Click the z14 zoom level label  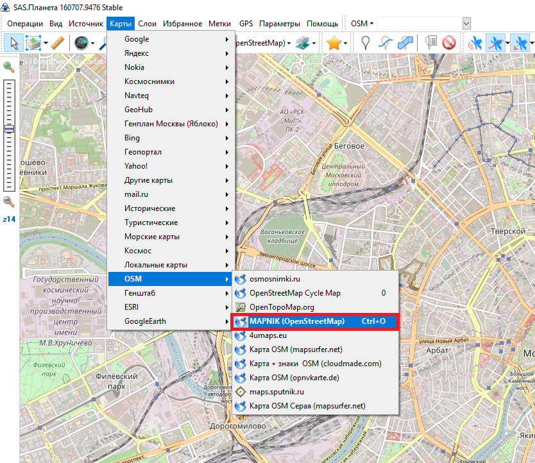click(9, 219)
